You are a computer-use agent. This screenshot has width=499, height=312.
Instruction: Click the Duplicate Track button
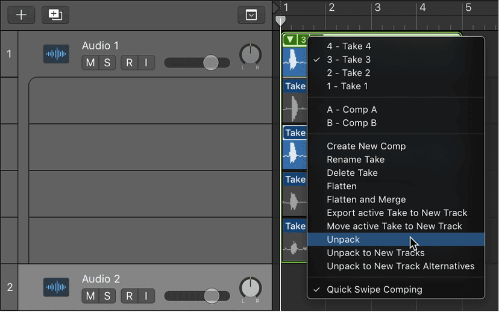(x=55, y=14)
